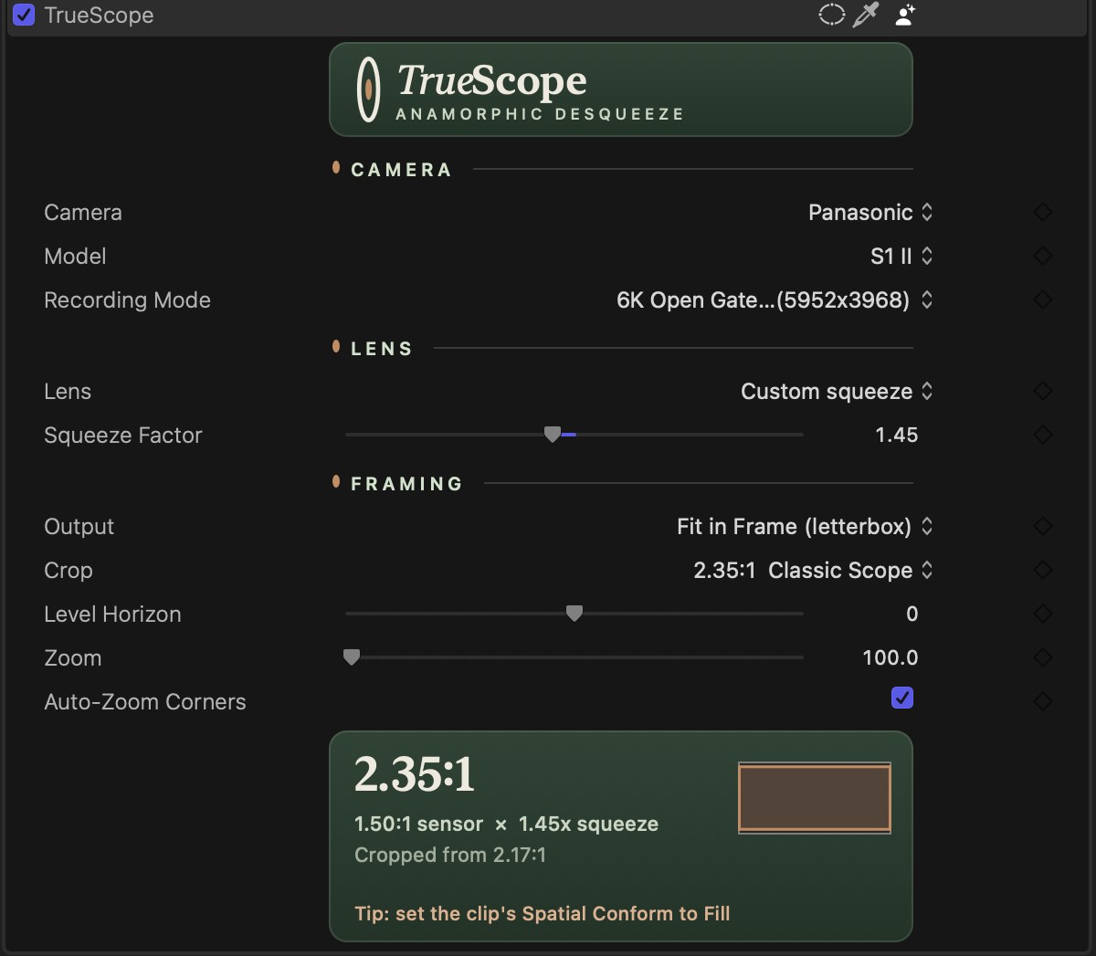Click the CAMERA section heading
The image size is (1096, 956).
(x=401, y=170)
